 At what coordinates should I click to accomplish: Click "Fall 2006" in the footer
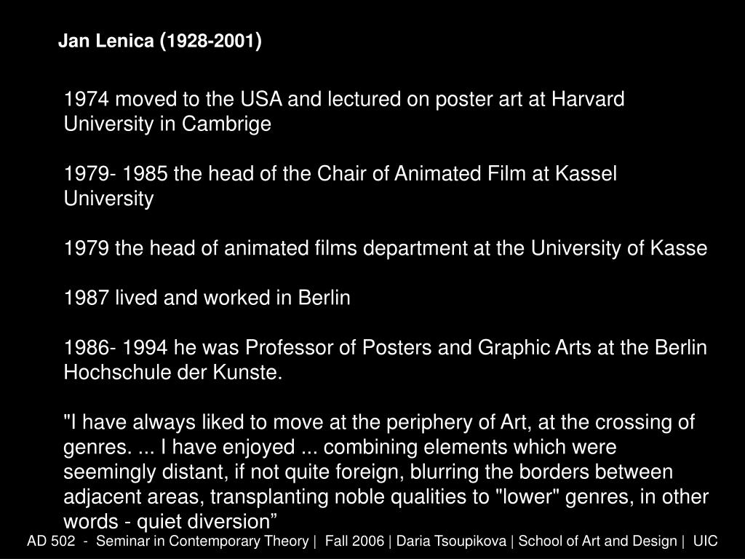coord(354,541)
